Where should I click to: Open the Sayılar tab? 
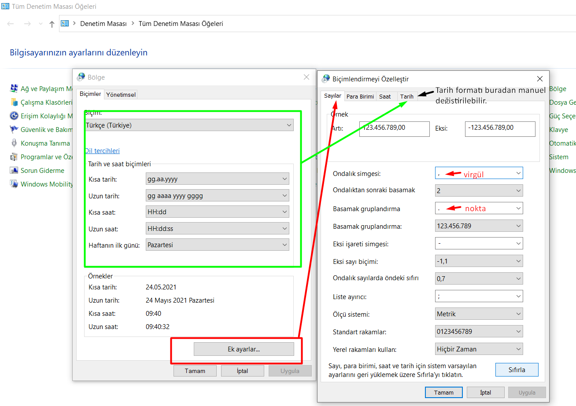click(333, 96)
